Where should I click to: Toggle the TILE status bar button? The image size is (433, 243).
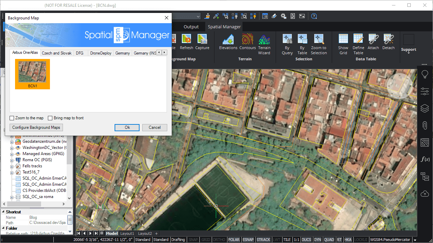pos(287,240)
